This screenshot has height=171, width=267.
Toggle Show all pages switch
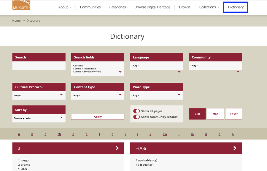coord(136,111)
